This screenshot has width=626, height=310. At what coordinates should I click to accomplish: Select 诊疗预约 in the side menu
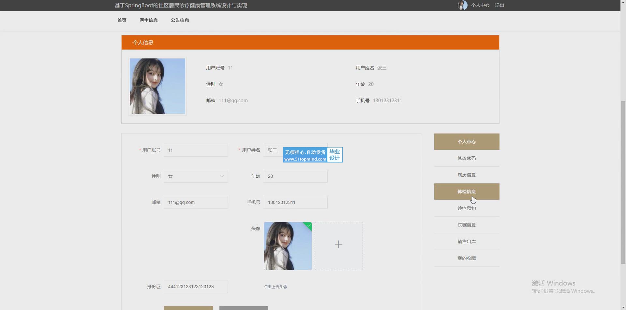pos(467,208)
